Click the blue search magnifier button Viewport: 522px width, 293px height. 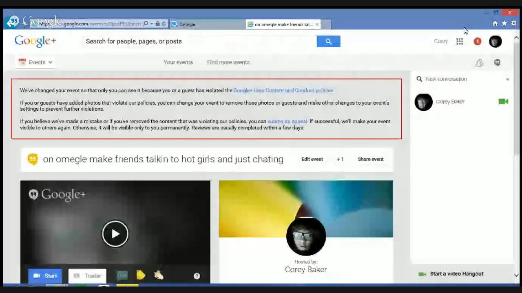click(x=328, y=41)
